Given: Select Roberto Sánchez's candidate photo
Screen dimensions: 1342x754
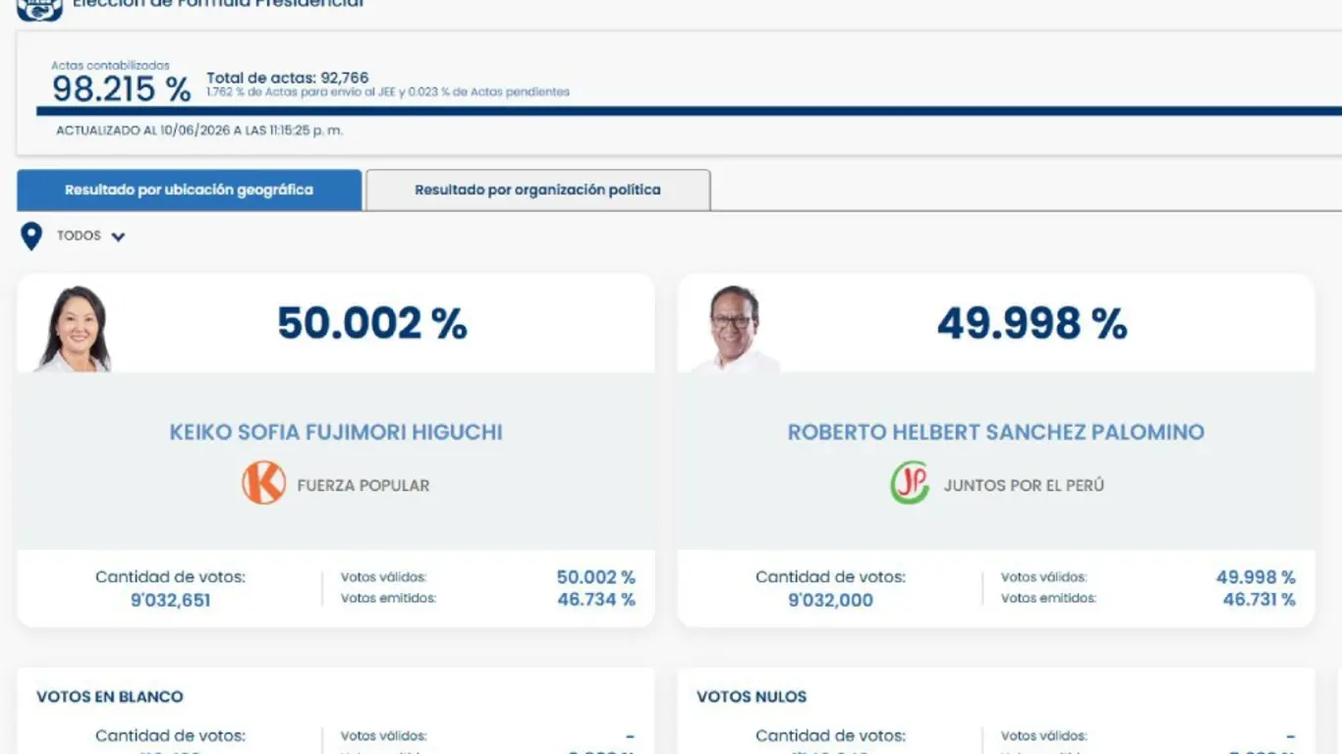Looking at the screenshot, I should pyautogui.click(x=735, y=329).
